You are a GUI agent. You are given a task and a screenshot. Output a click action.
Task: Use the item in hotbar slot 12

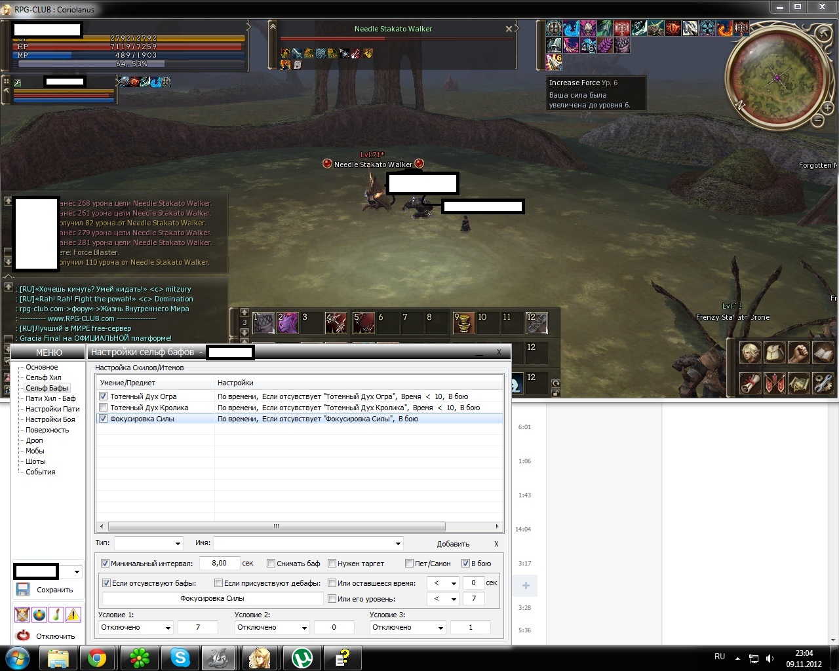[537, 322]
